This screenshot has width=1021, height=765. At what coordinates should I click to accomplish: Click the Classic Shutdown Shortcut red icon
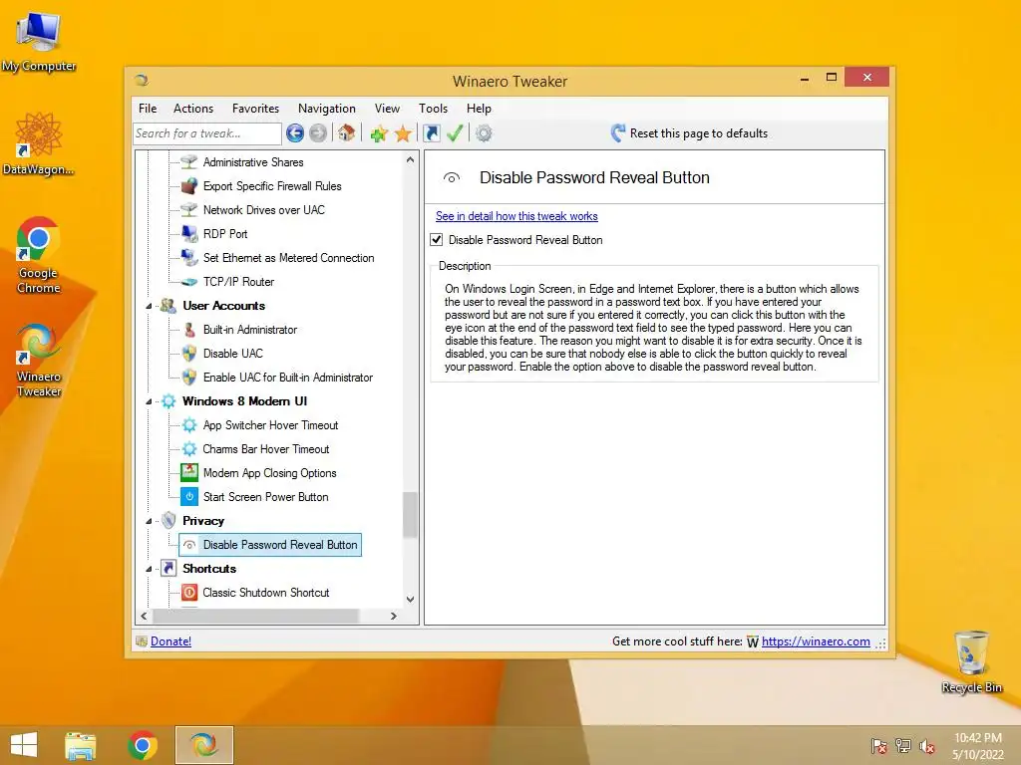189,592
